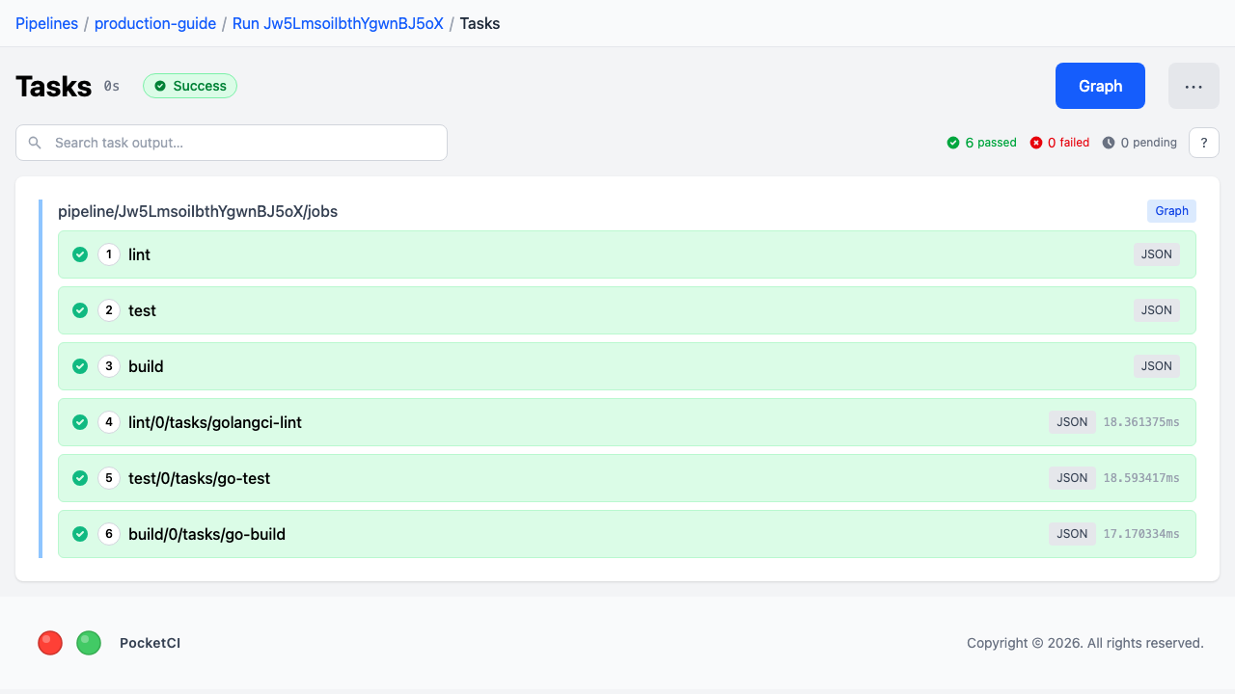Open the Run Jw5LmsoilbthYgwnBJ5oX link
The width and height of the screenshot is (1235, 694).
pyautogui.click(x=337, y=23)
